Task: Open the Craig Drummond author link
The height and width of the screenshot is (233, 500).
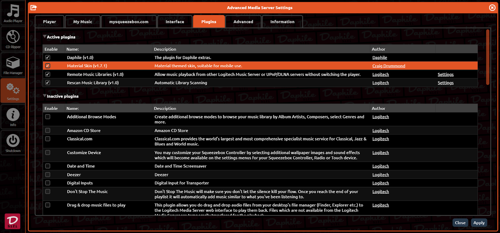Action: coord(389,66)
